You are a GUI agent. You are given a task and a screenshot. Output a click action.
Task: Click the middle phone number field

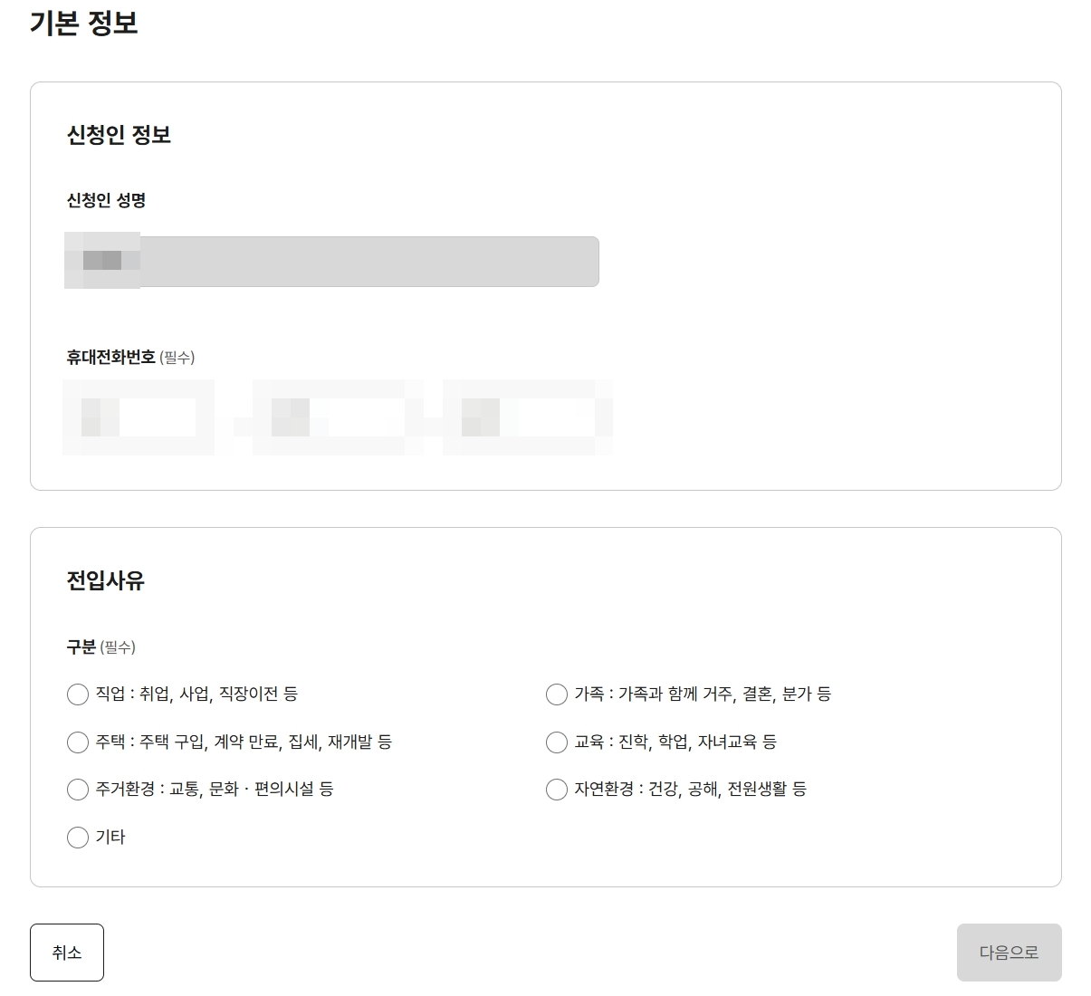333,417
